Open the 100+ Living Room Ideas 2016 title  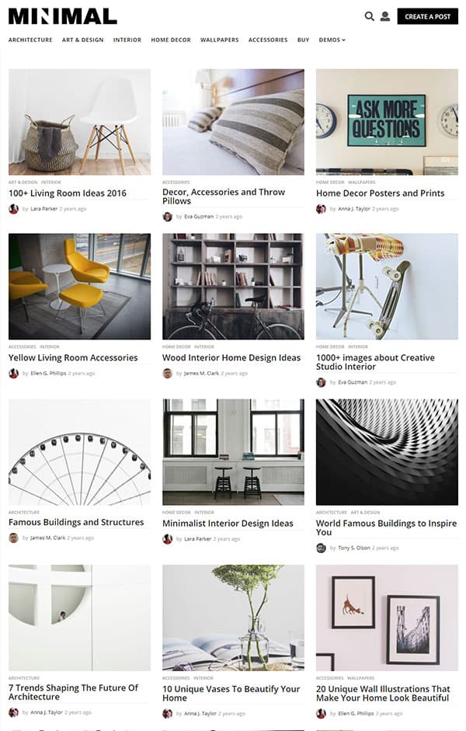click(x=68, y=193)
